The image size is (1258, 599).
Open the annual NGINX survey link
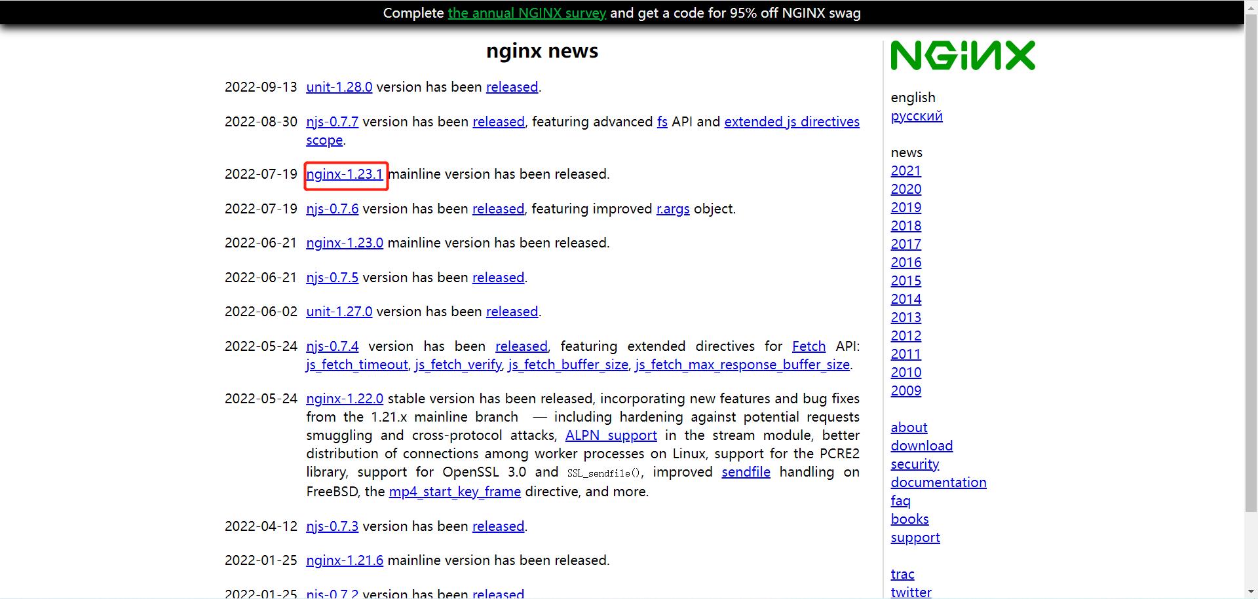click(527, 13)
